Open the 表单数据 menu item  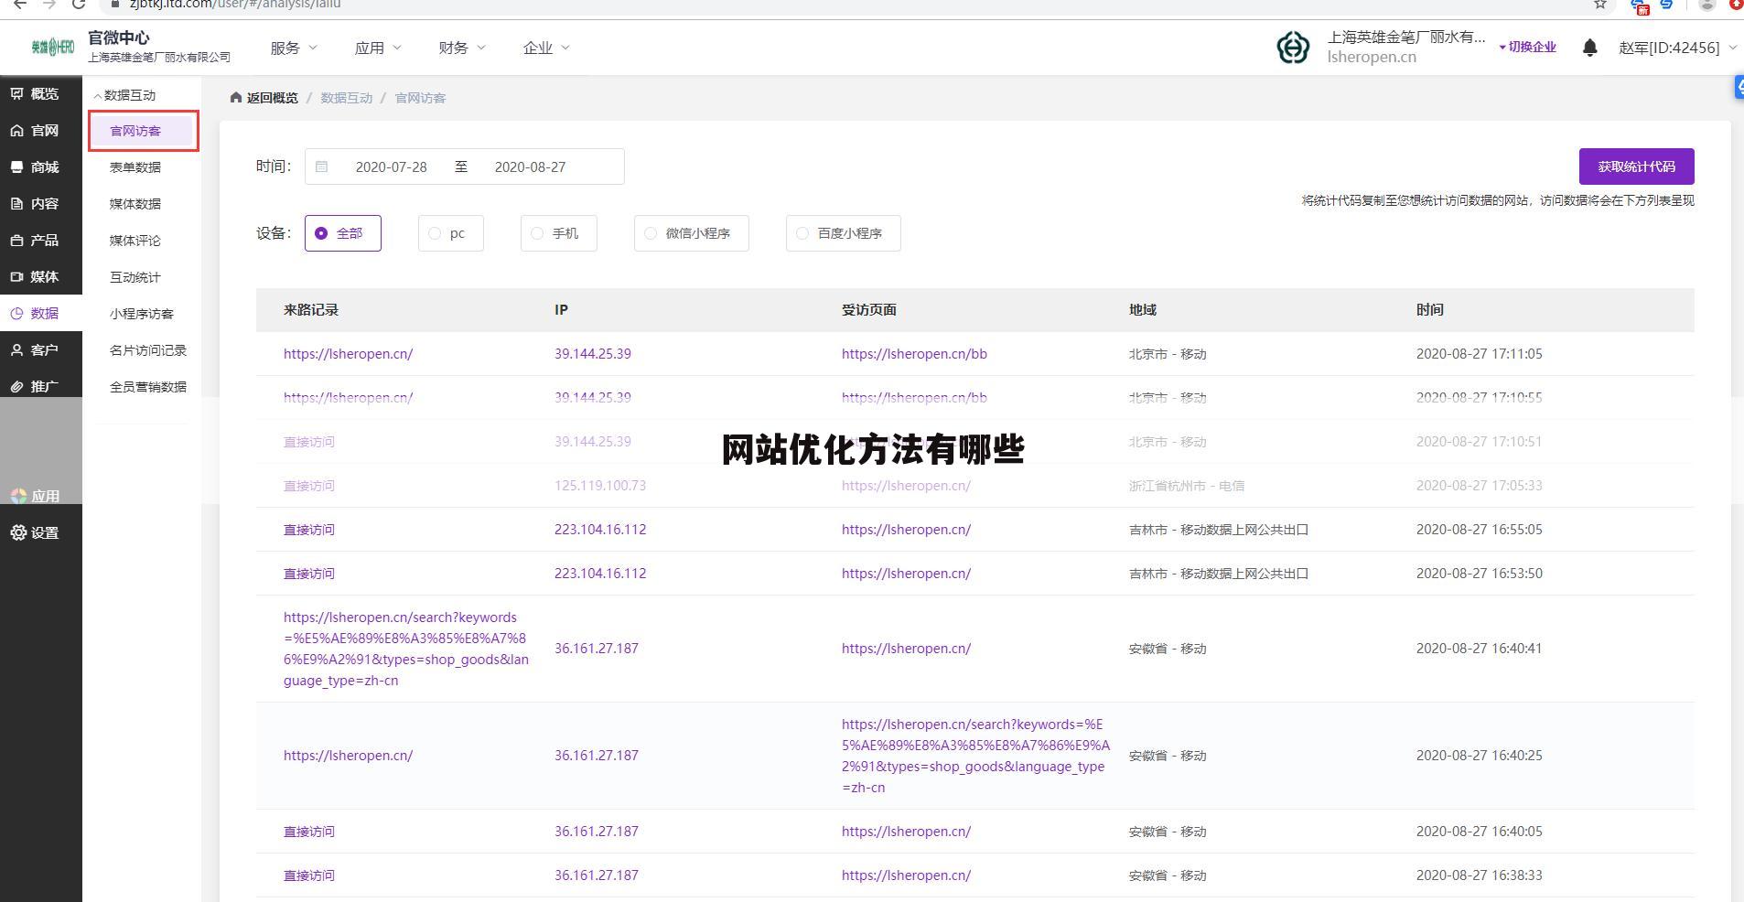click(x=134, y=166)
